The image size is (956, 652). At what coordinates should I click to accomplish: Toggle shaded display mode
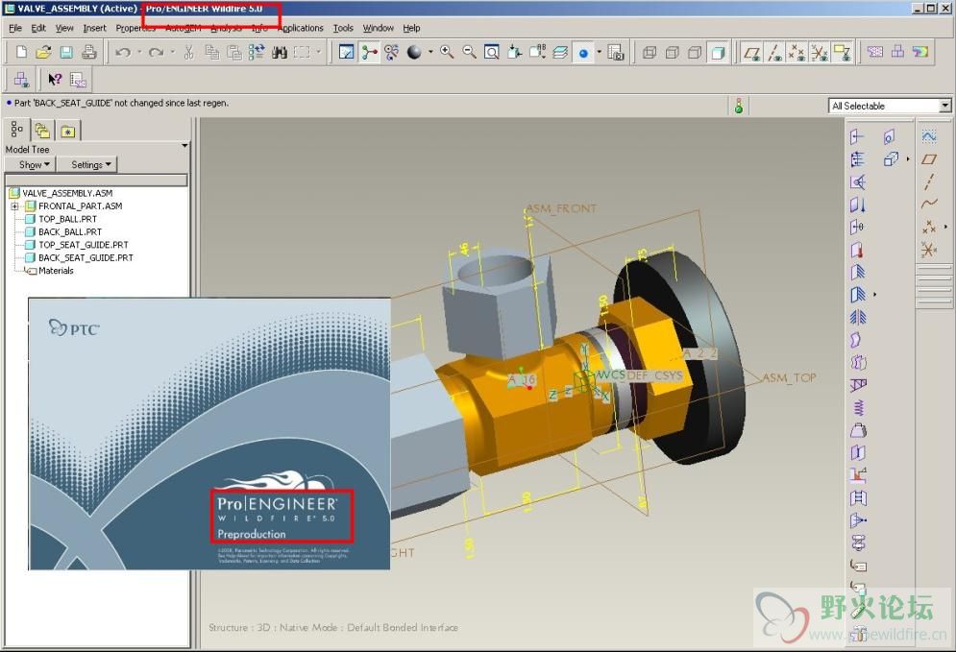pos(718,53)
